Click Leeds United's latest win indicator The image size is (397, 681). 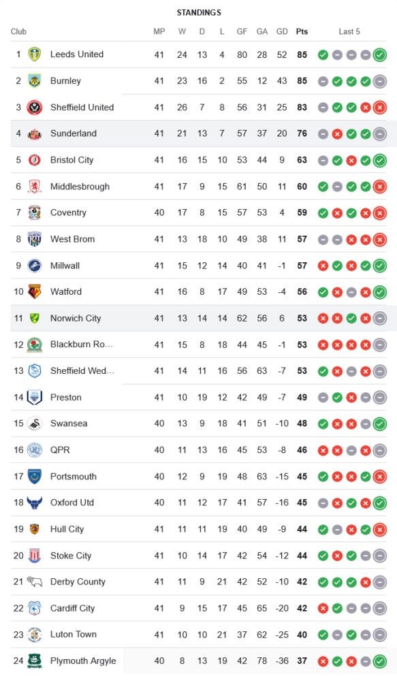[x=379, y=54]
